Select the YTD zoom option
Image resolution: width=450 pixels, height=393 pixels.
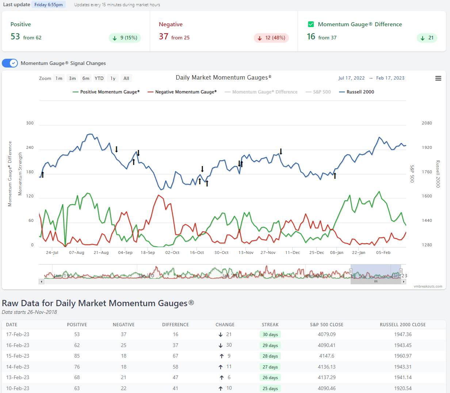coord(99,78)
